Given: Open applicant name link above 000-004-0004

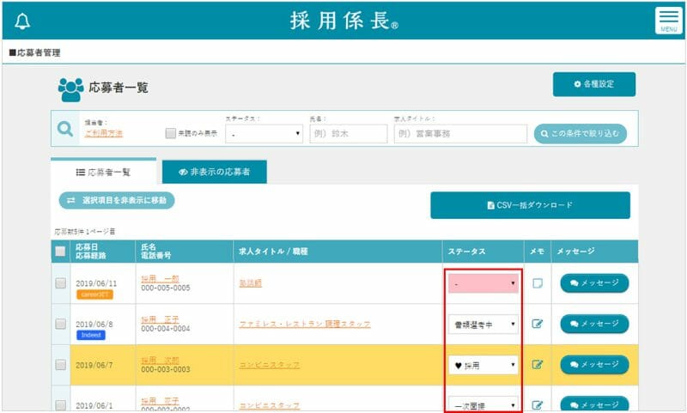Looking at the screenshot, I should click(x=160, y=319).
